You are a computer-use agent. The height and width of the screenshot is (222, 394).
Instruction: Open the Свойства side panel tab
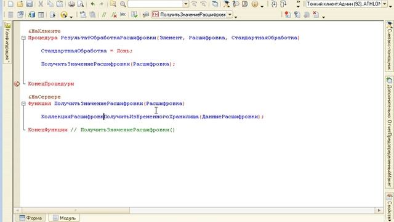[390, 208]
